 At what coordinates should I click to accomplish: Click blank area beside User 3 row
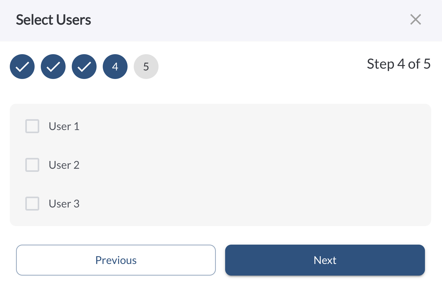point(232,204)
